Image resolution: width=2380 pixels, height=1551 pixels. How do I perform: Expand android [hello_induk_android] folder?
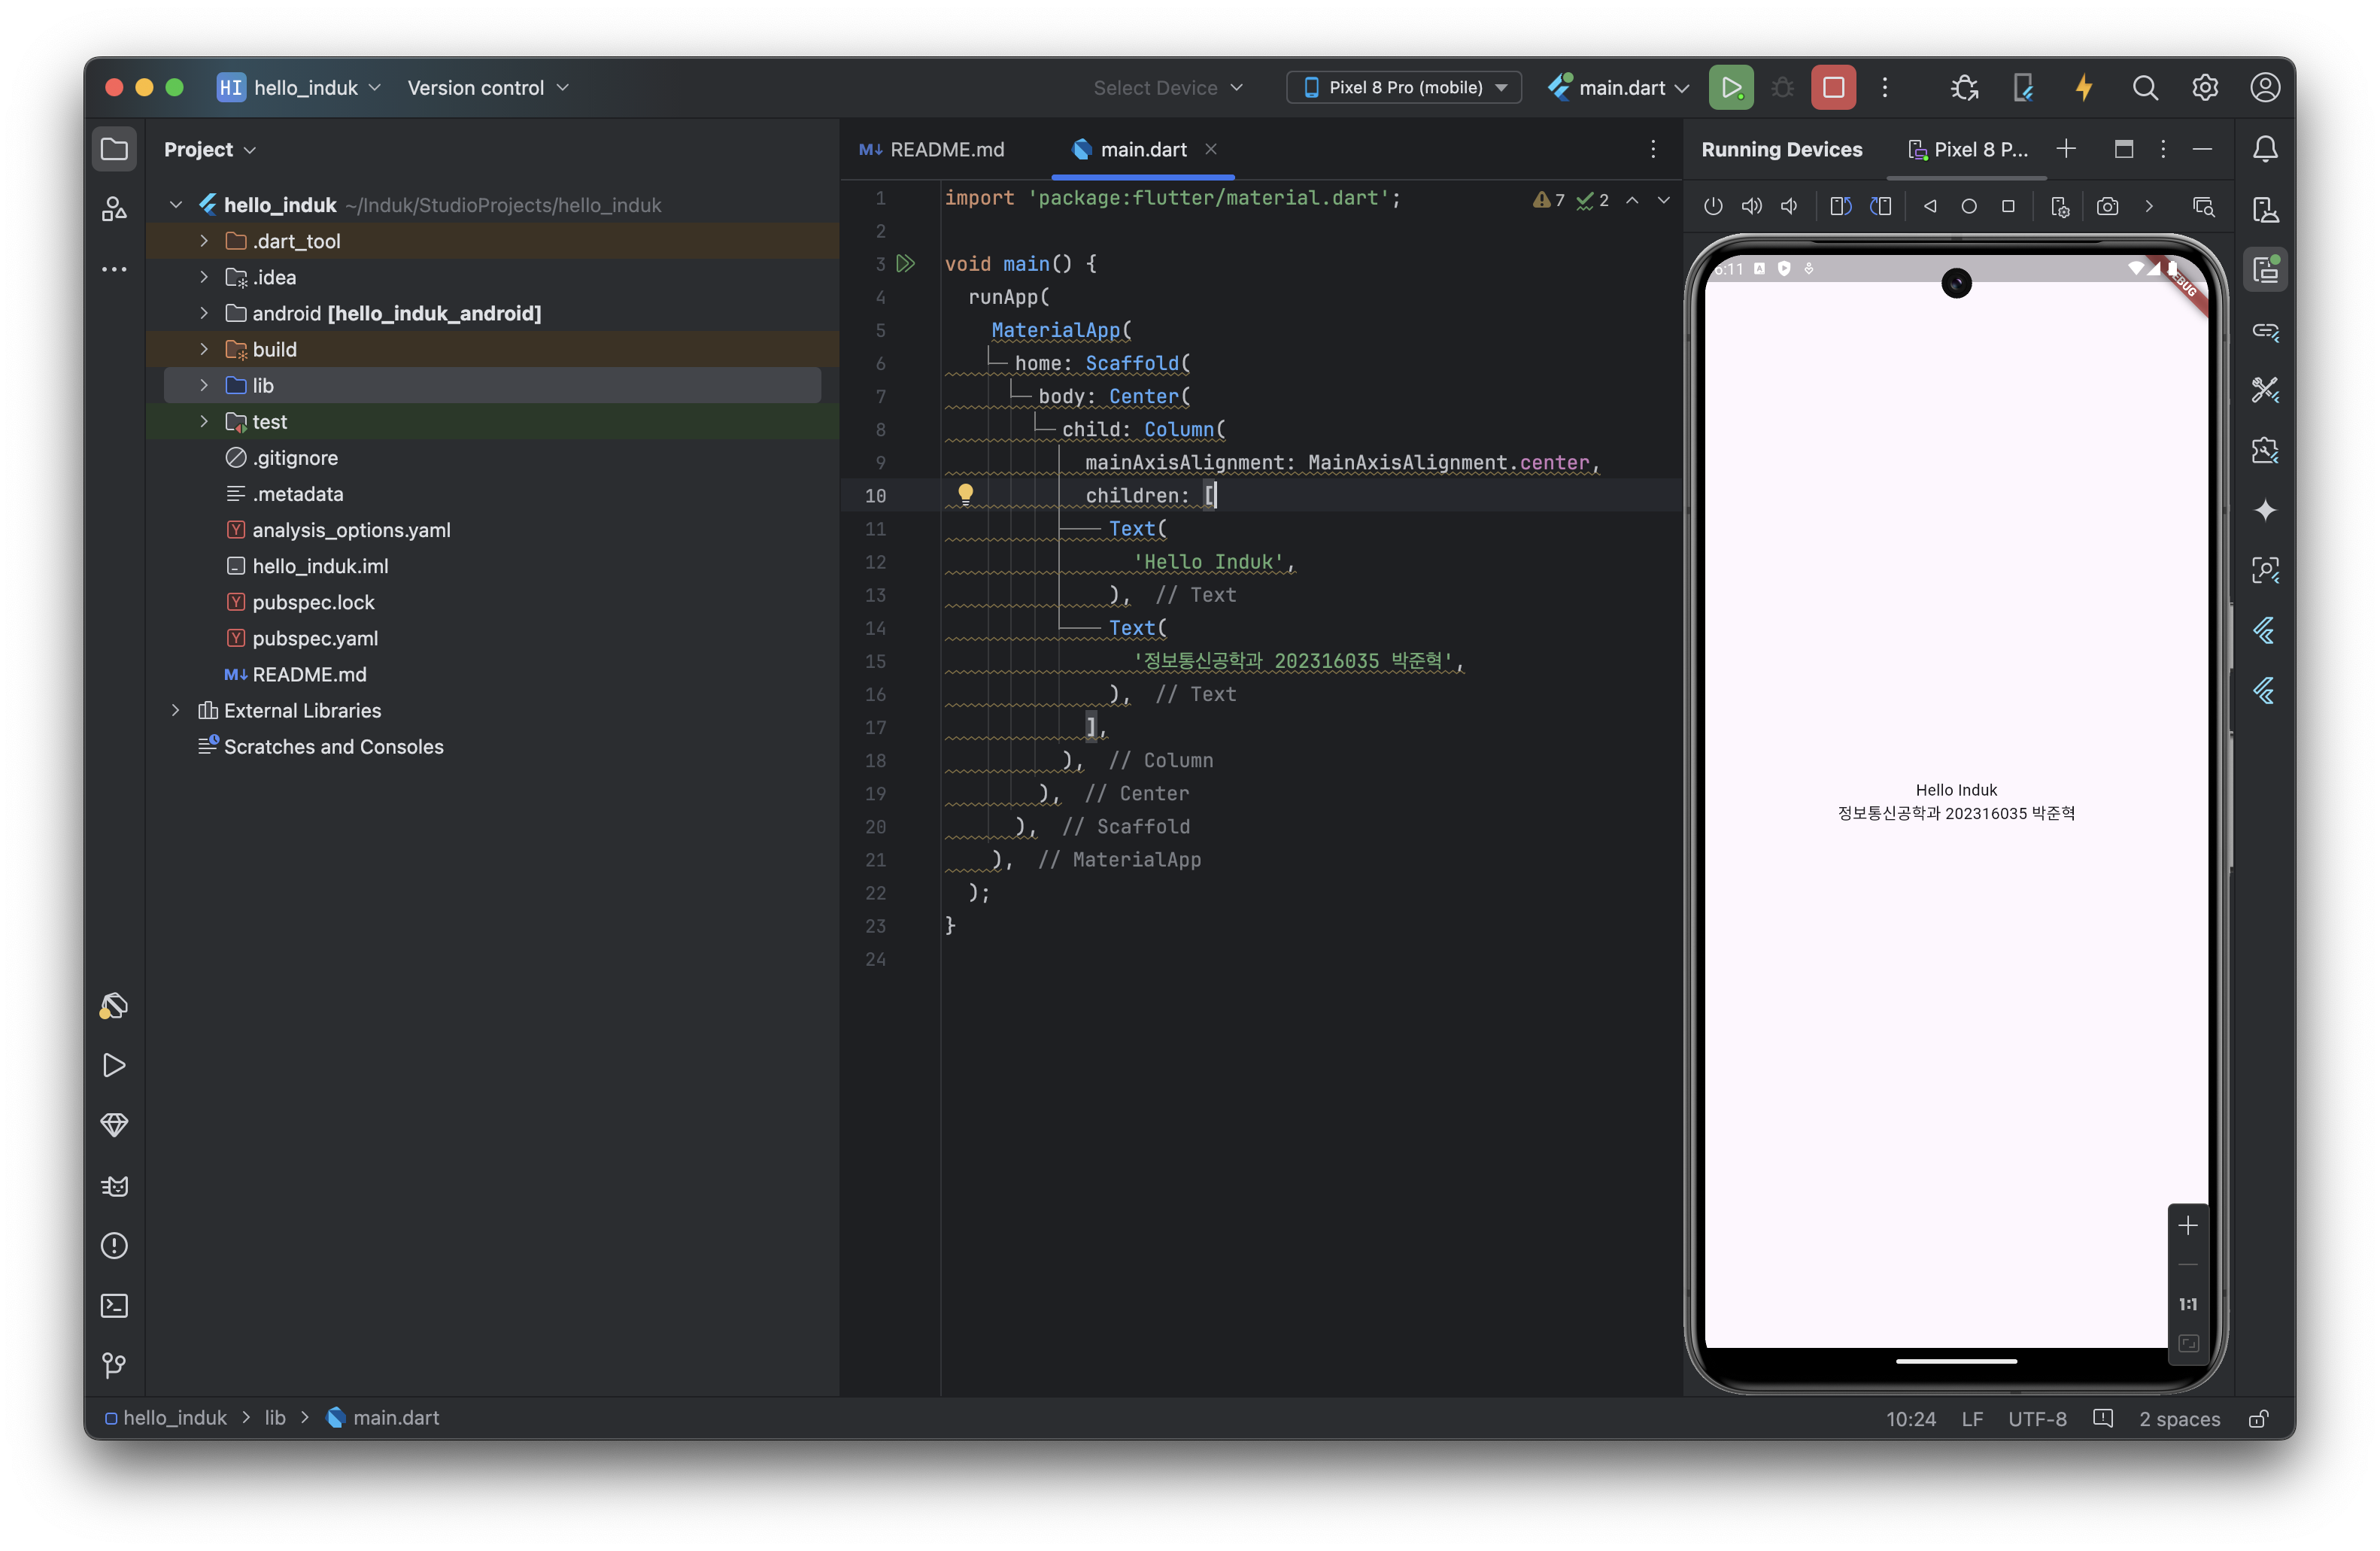pos(204,313)
